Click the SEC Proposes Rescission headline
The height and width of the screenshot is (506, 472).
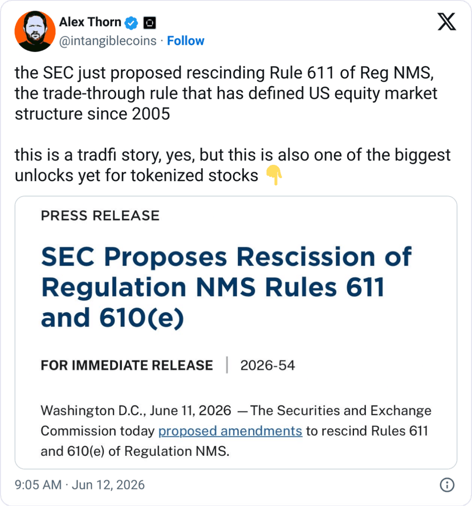(226, 287)
